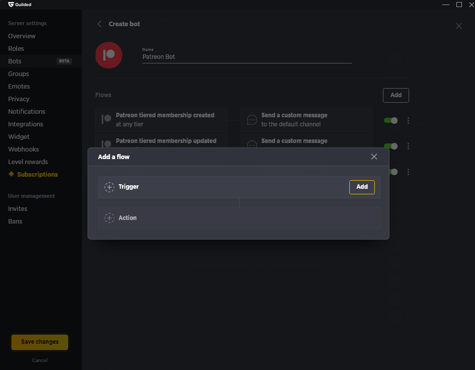
Task: Open Subscriptions settings
Action: [x=38, y=175]
